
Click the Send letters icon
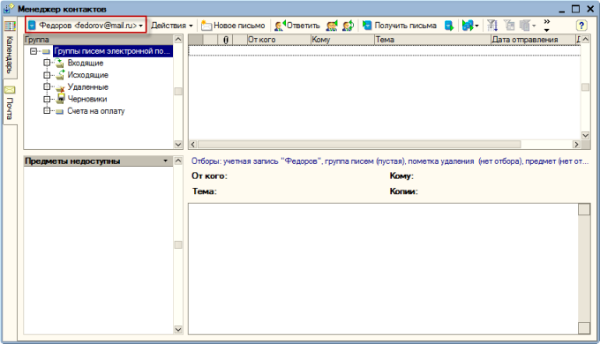(x=449, y=26)
